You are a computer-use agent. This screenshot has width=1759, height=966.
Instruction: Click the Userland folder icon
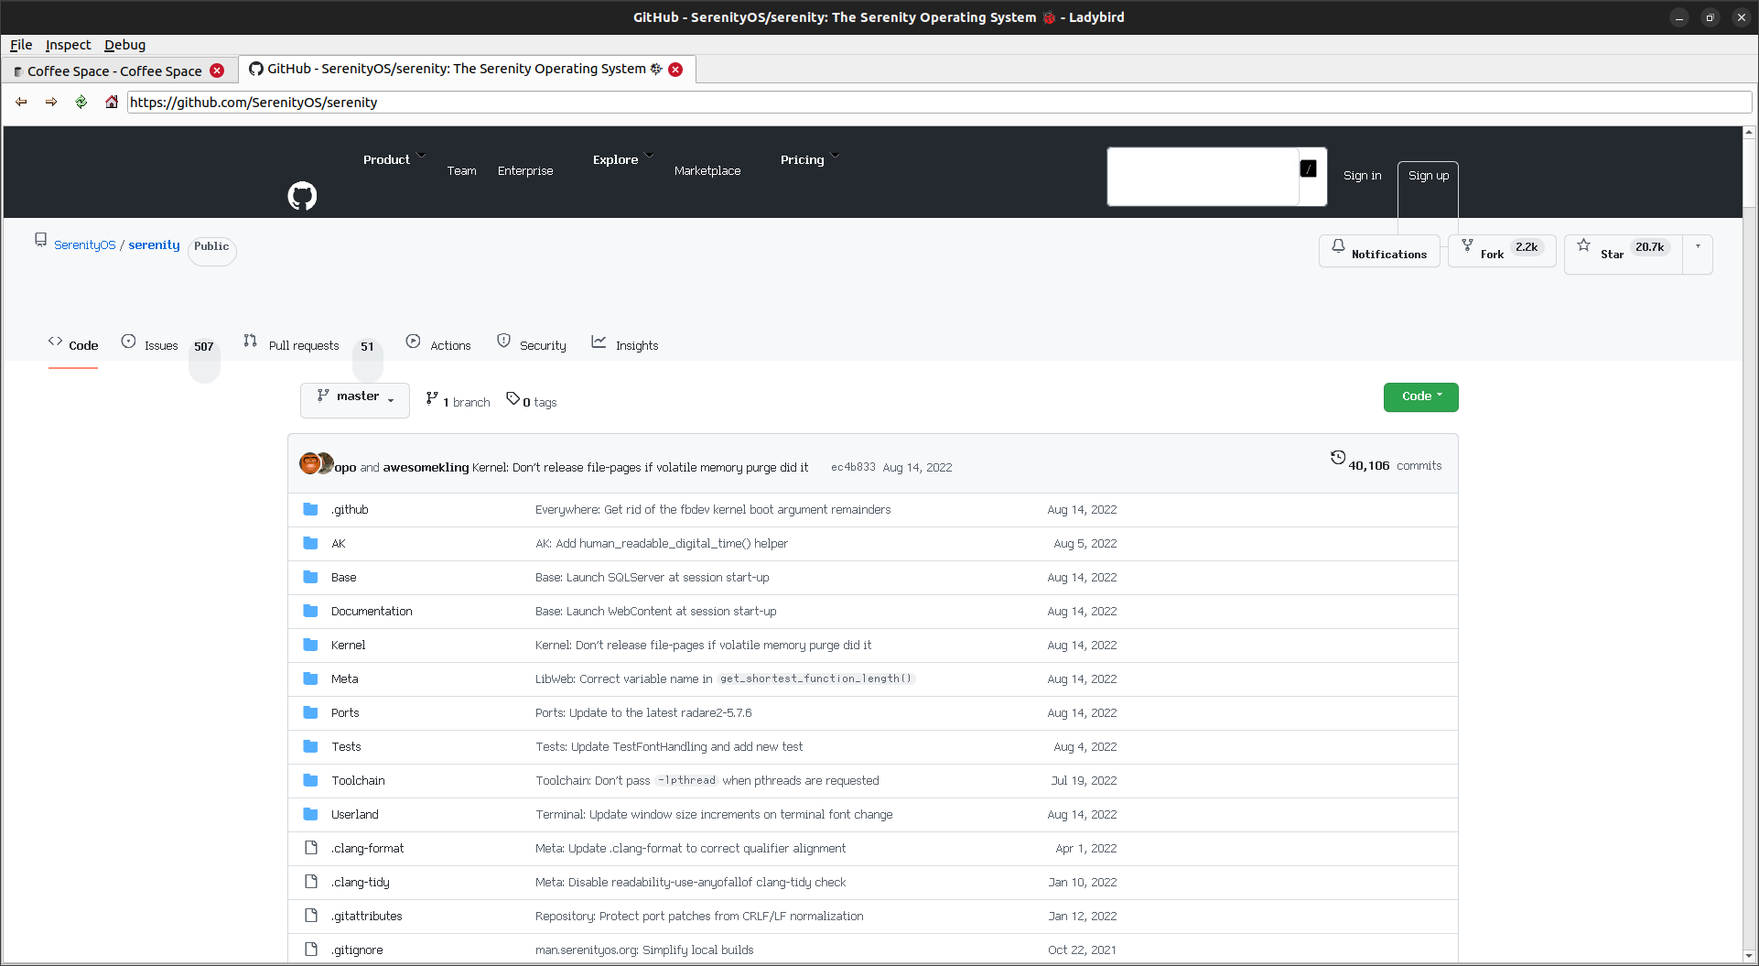point(310,814)
